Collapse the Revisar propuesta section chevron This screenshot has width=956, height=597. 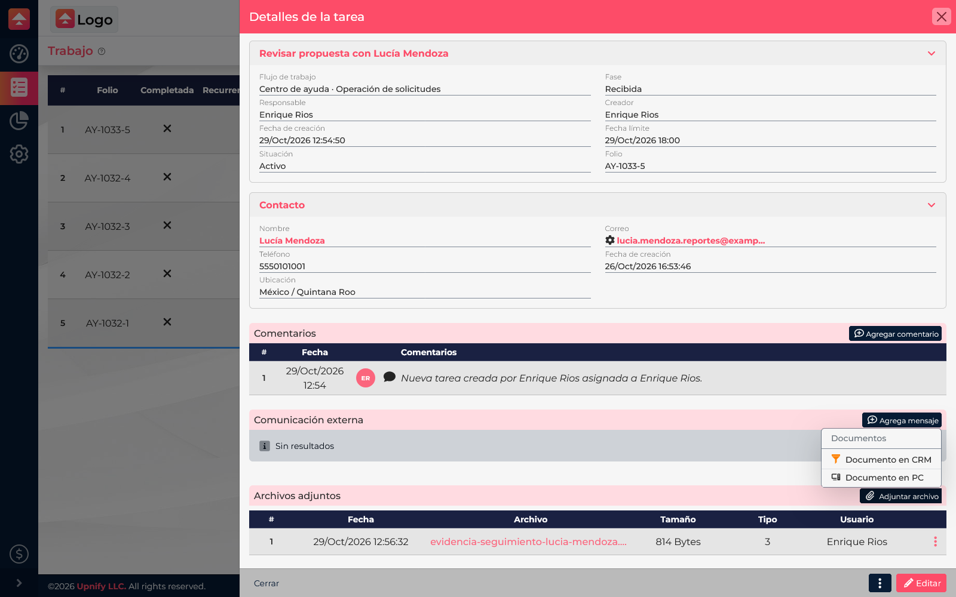[x=931, y=53]
